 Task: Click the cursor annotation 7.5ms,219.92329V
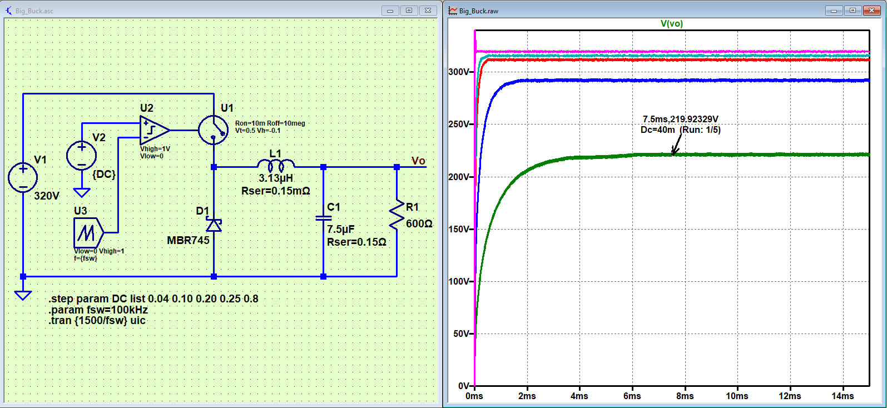[x=681, y=119]
